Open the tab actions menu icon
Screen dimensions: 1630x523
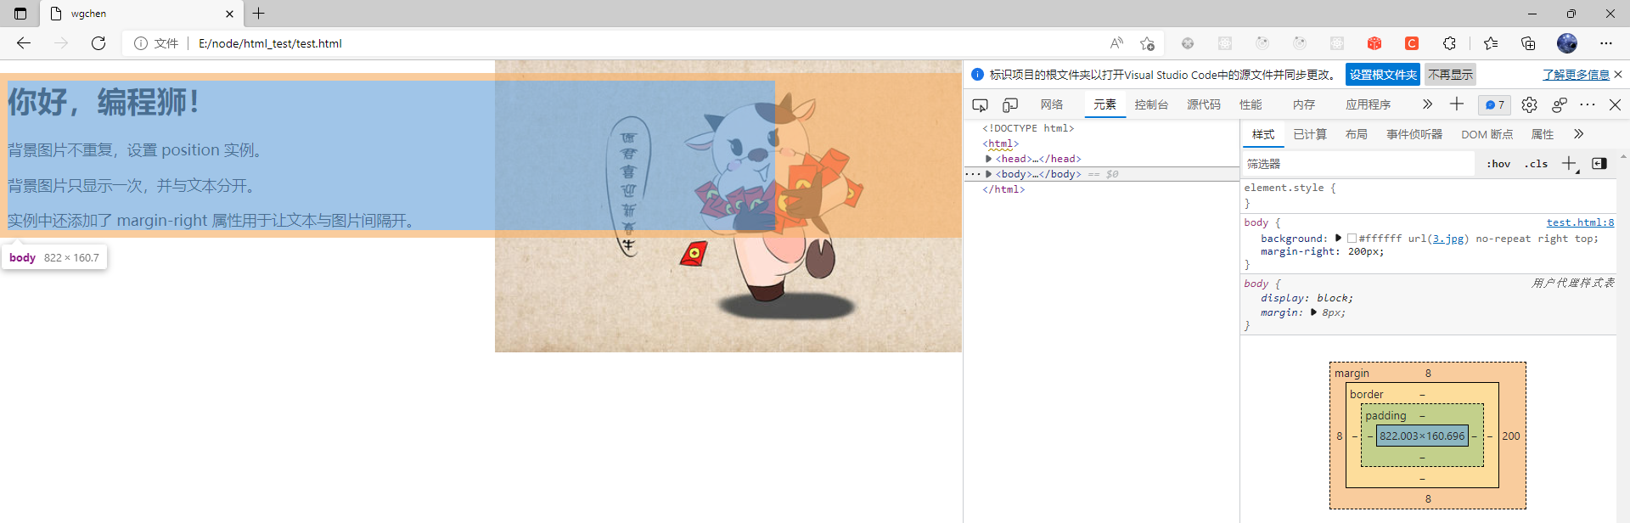click(x=20, y=14)
